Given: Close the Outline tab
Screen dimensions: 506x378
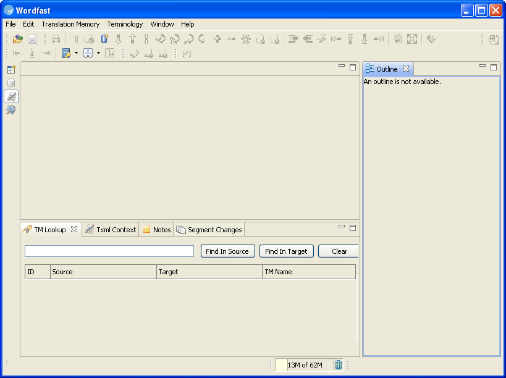Looking at the screenshot, I should (x=406, y=69).
